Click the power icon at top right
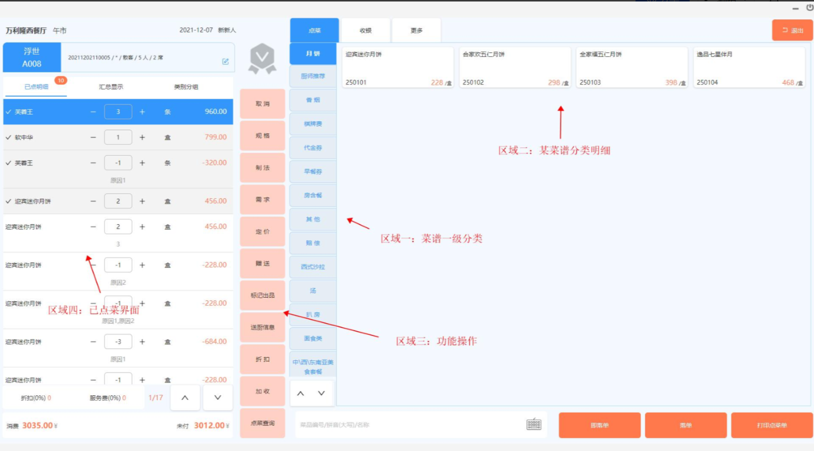The image size is (814, 451). pyautogui.click(x=810, y=8)
